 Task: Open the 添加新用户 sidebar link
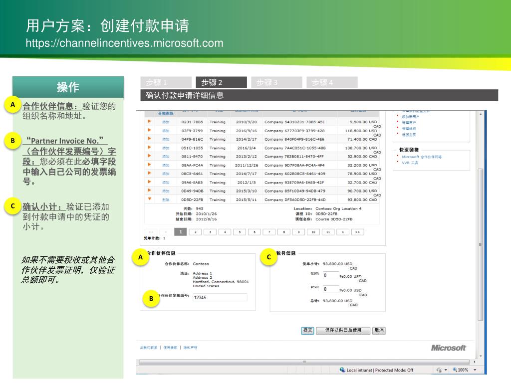point(411,117)
